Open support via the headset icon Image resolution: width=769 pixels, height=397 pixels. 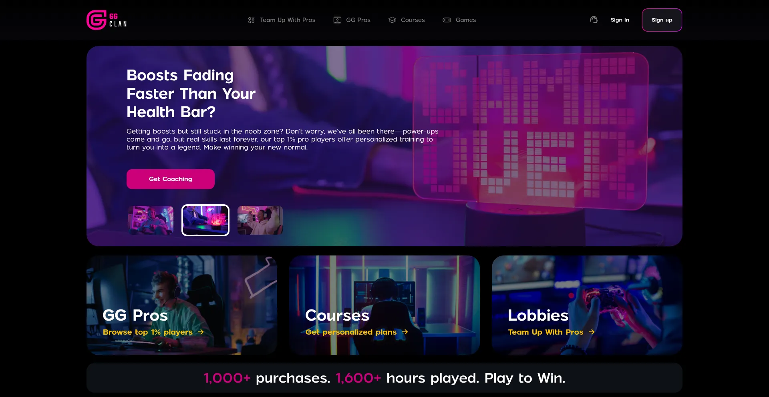click(x=594, y=20)
